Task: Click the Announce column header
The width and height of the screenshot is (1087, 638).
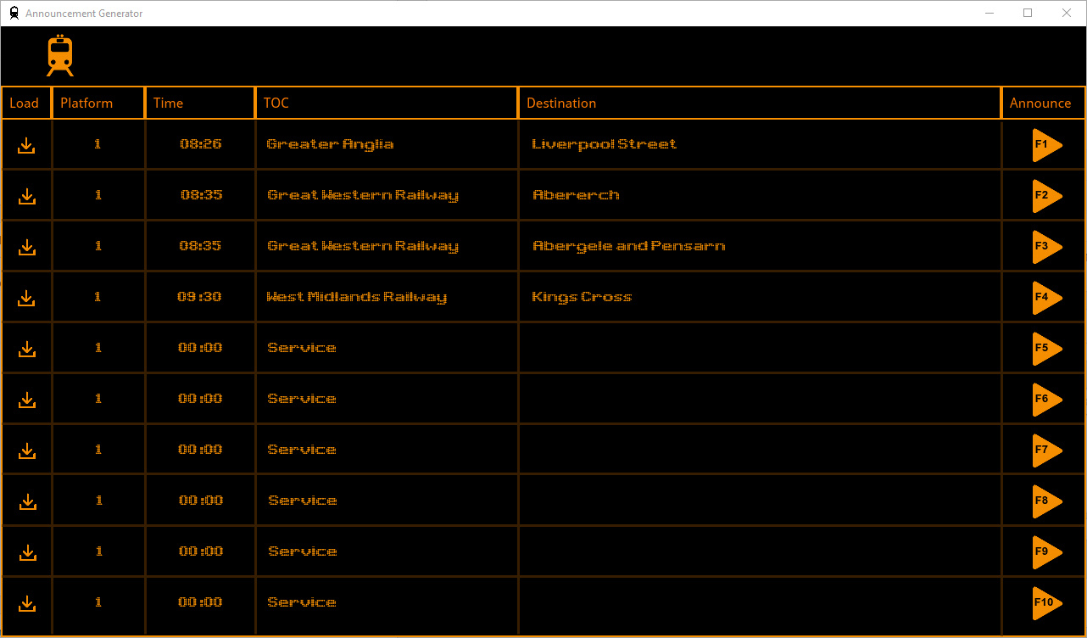Action: (x=1044, y=103)
